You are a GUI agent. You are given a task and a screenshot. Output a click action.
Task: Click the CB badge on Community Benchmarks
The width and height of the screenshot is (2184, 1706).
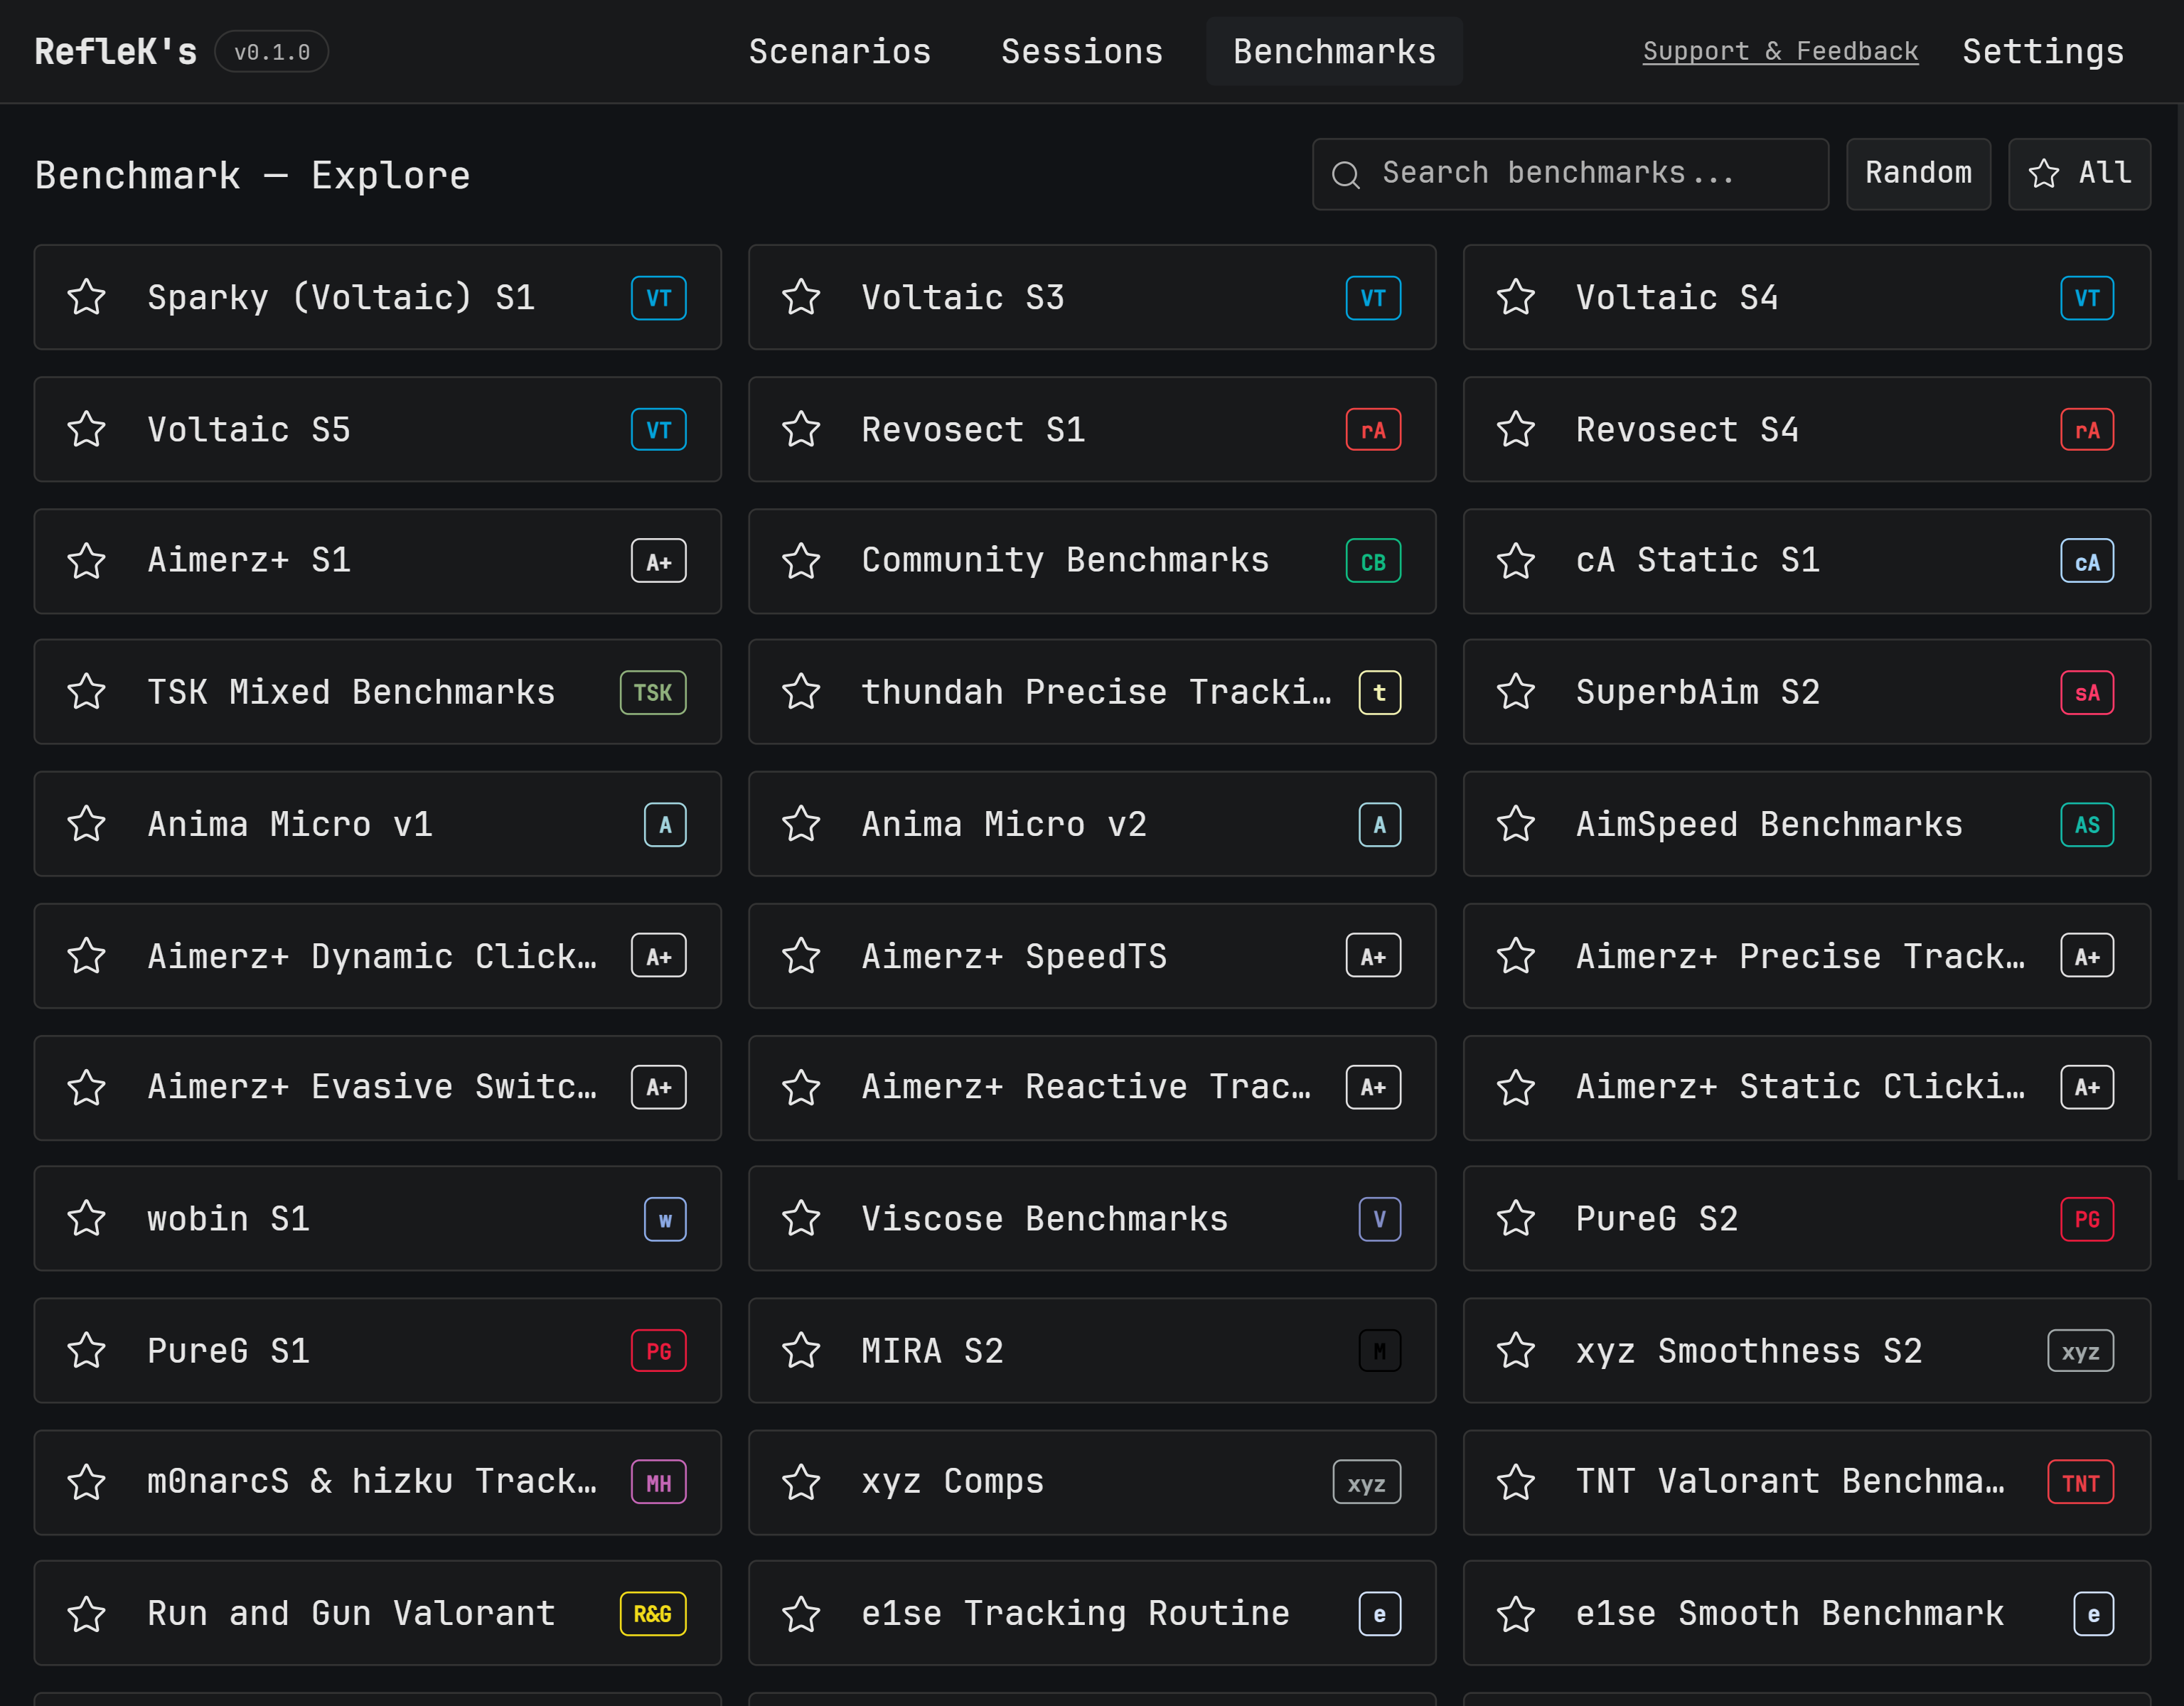tap(1373, 562)
